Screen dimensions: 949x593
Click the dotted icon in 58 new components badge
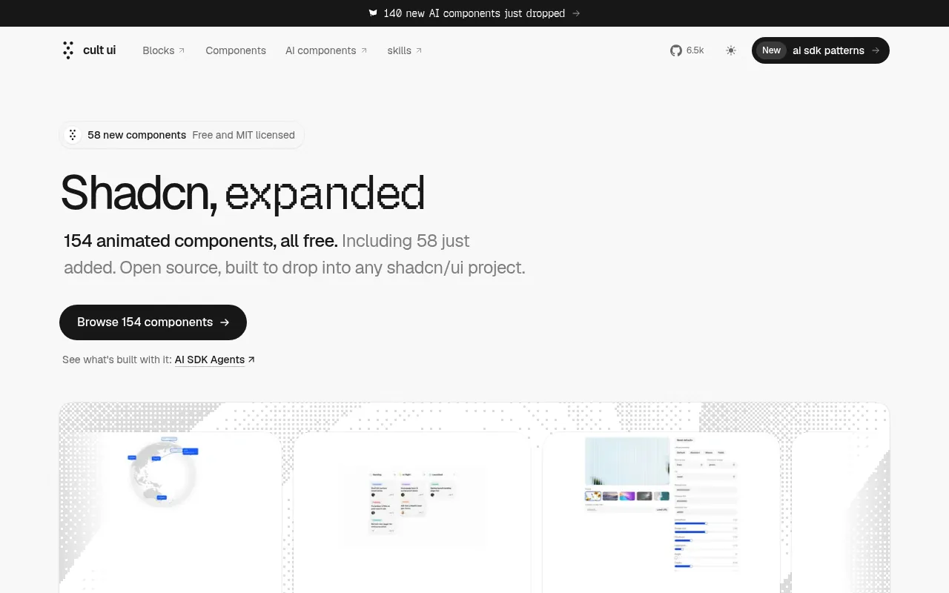coord(73,135)
